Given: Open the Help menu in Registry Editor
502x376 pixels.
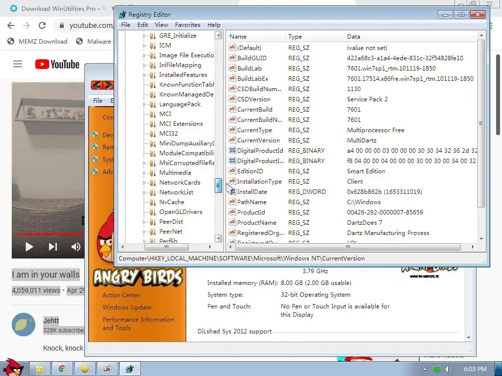Looking at the screenshot, I should point(214,24).
